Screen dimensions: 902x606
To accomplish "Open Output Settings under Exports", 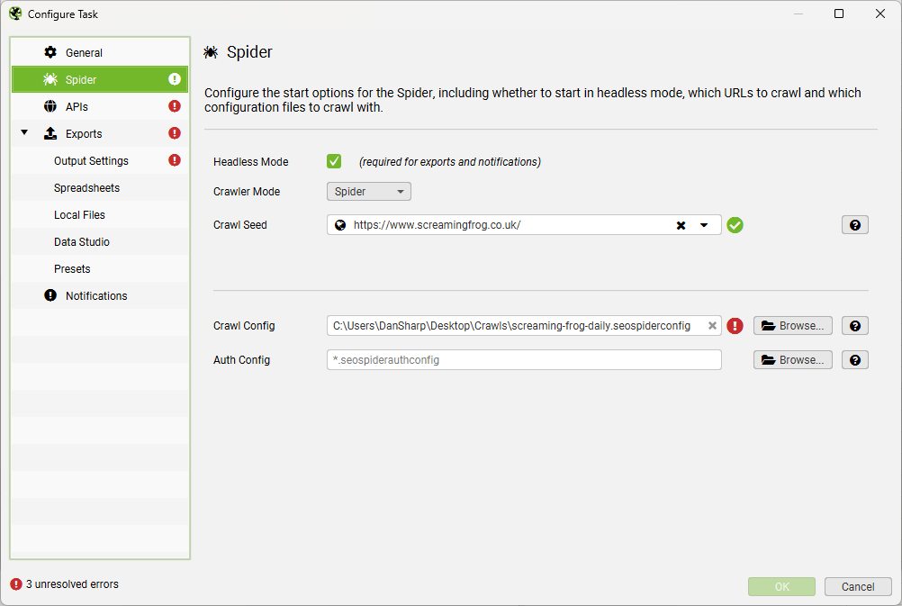I will (x=100, y=160).
